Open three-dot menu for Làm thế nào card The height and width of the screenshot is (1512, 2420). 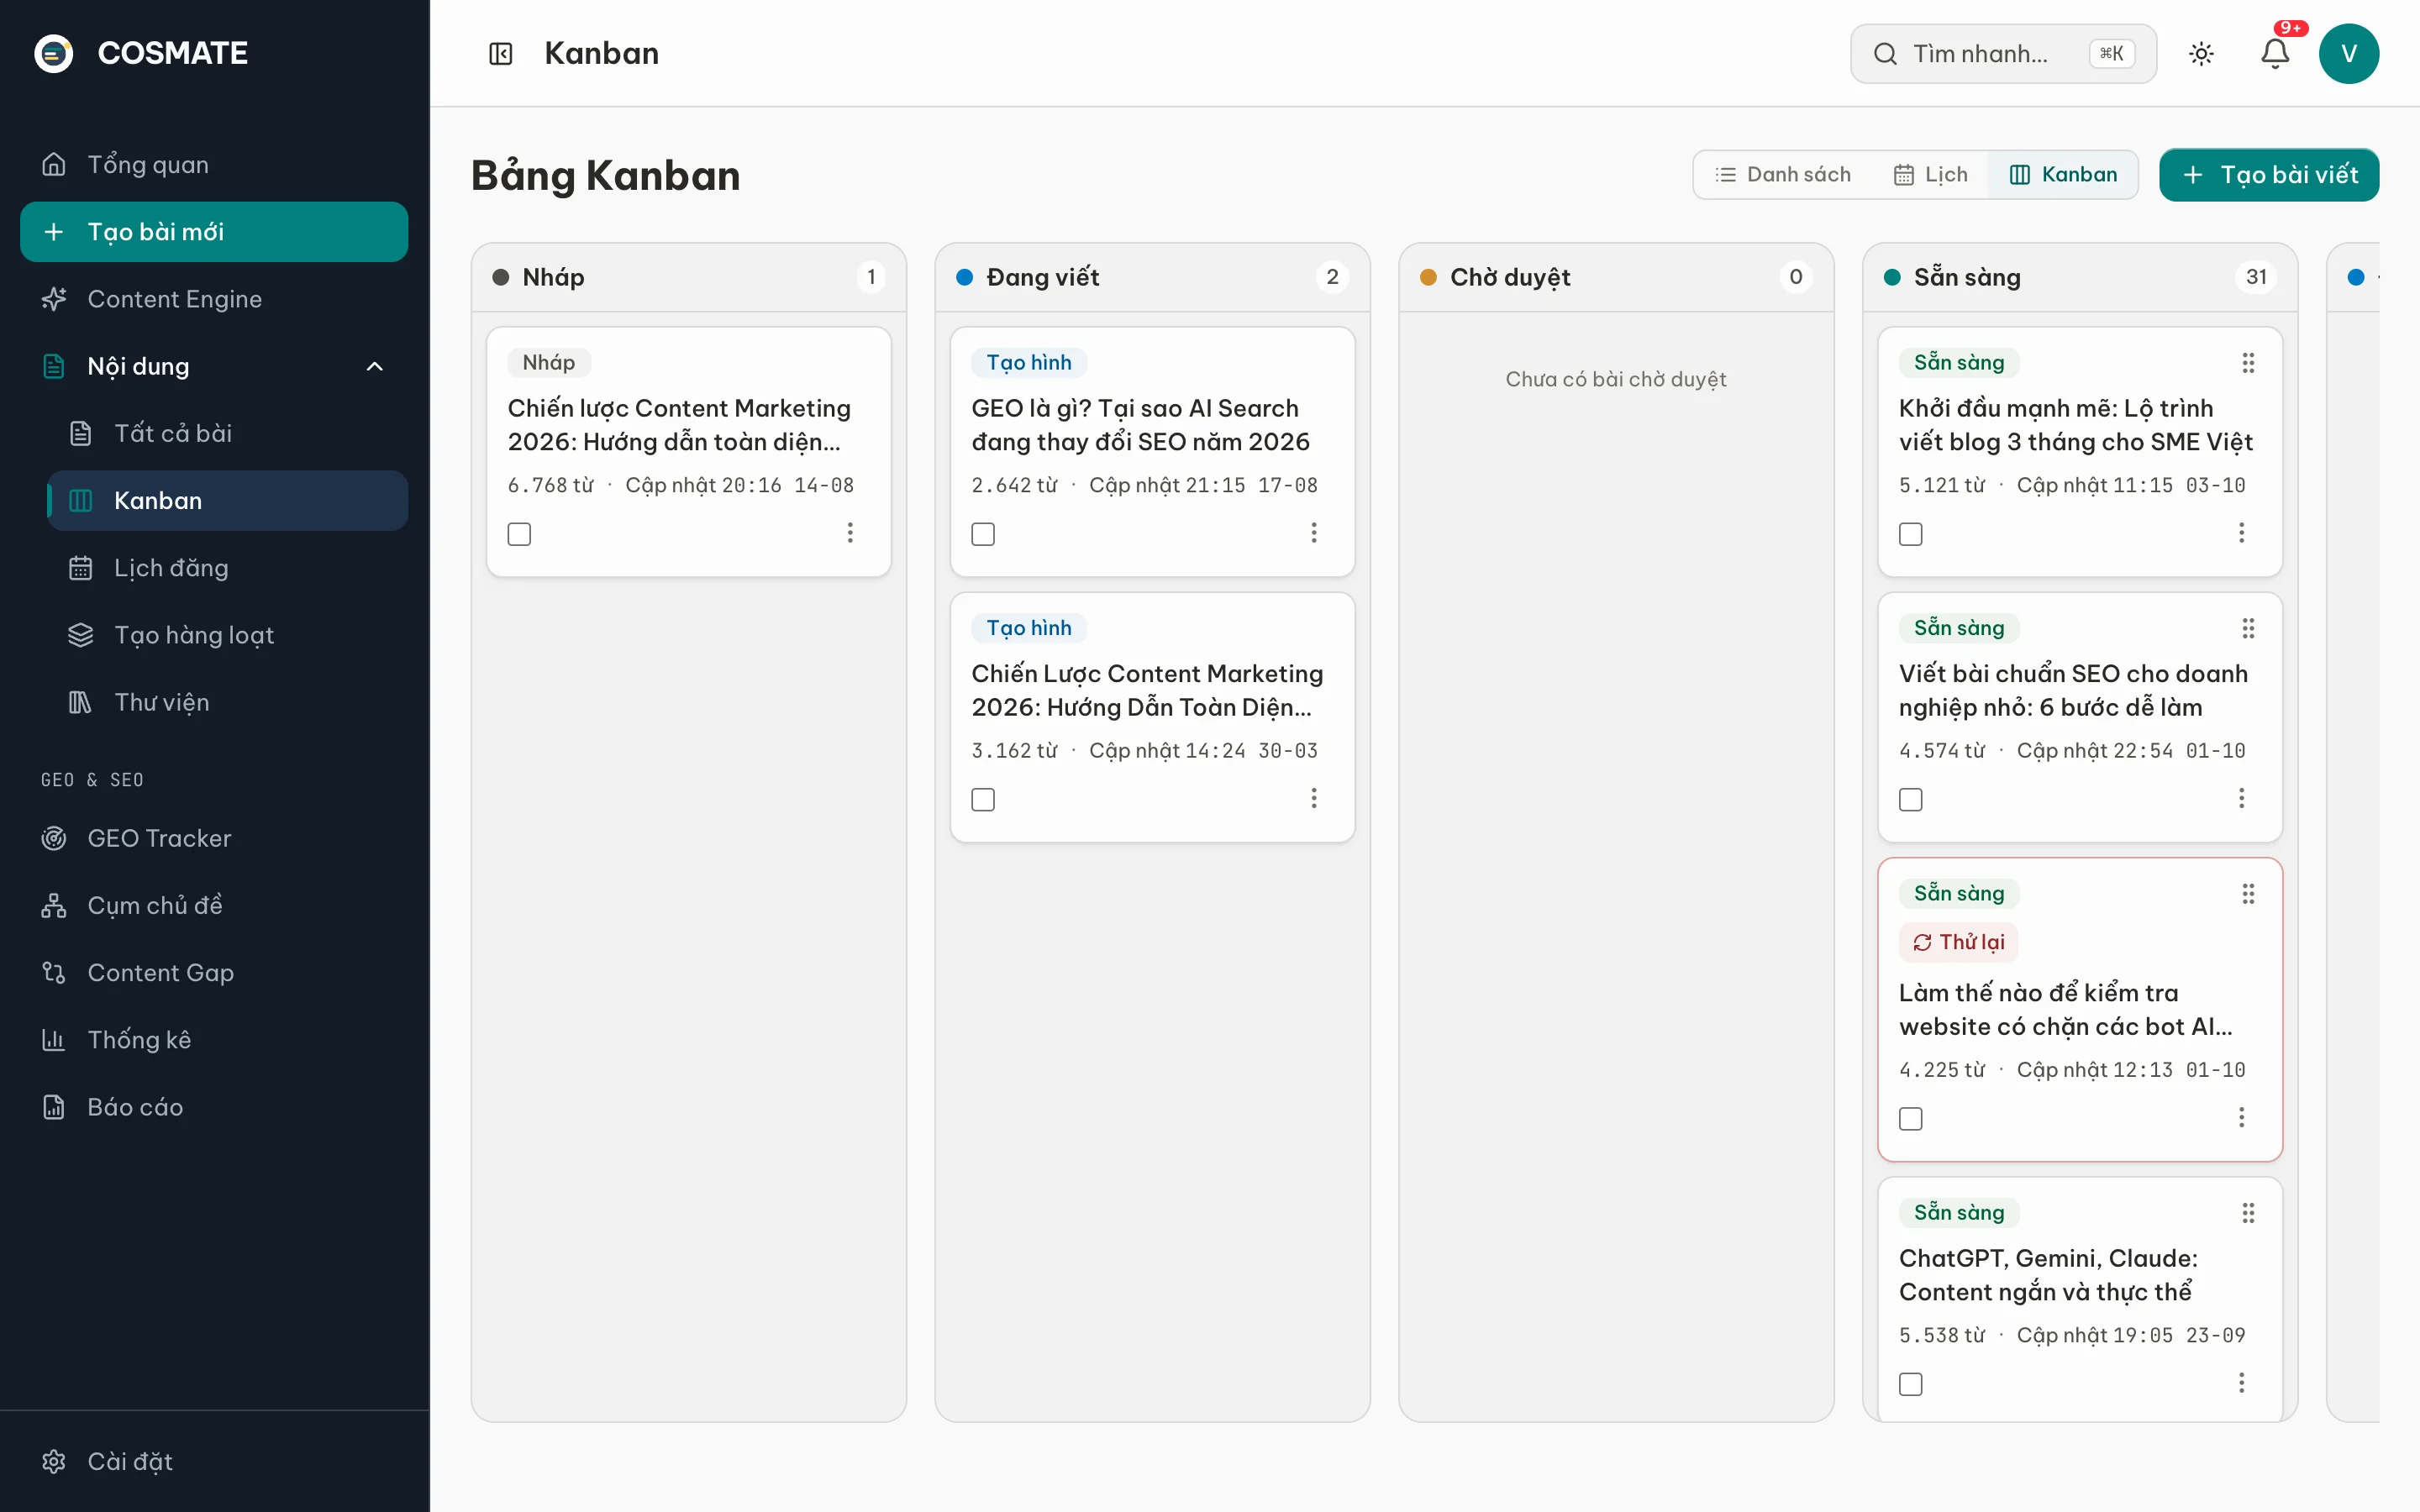[2241, 1117]
